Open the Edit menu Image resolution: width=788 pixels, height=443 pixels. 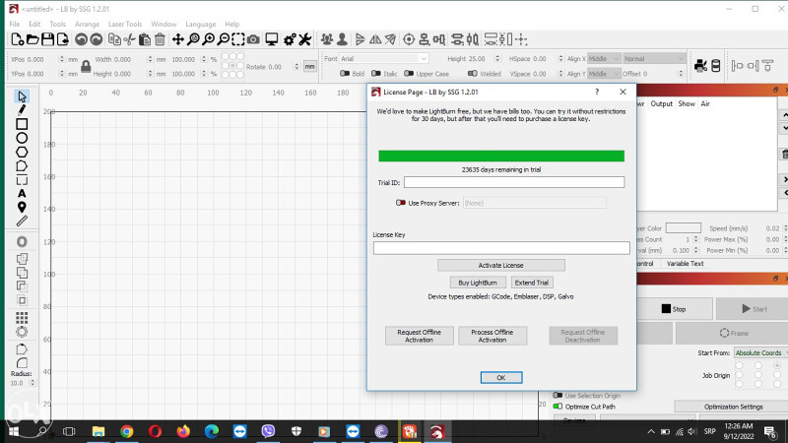click(x=34, y=24)
